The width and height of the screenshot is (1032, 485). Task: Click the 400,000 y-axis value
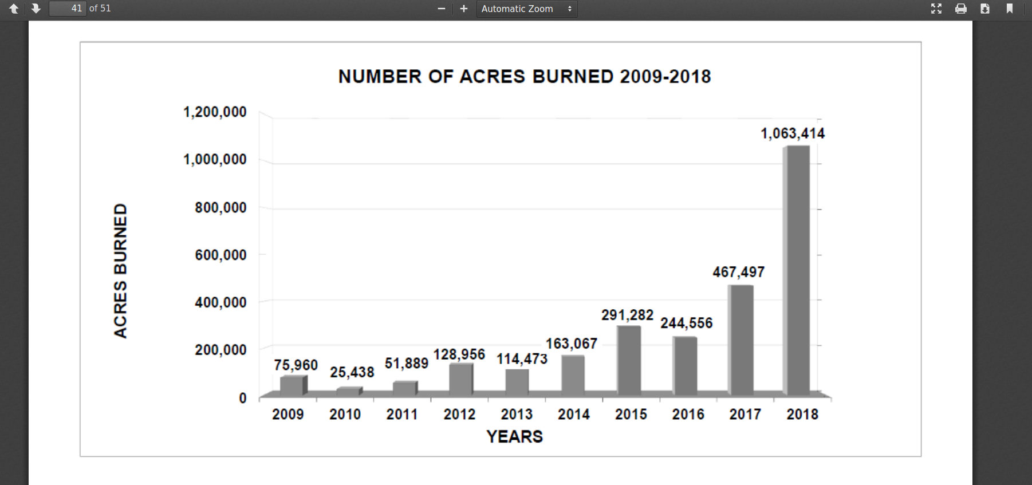(220, 302)
